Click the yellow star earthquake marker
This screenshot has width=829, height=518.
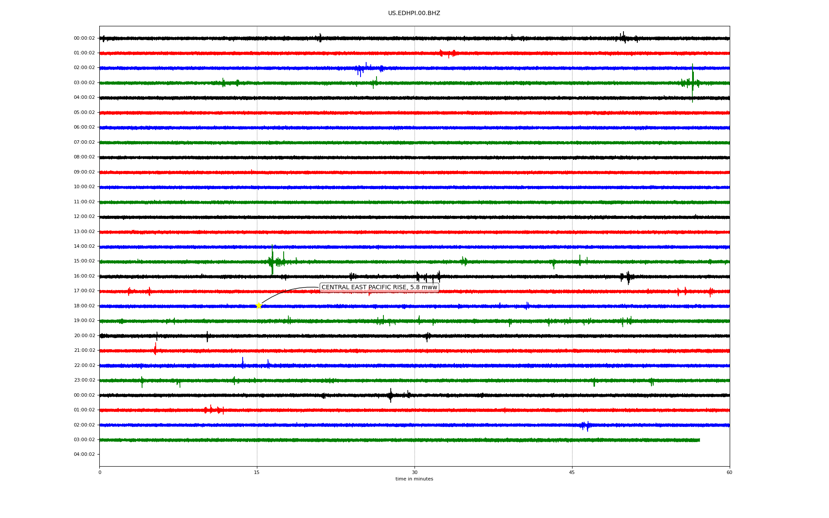point(259,306)
